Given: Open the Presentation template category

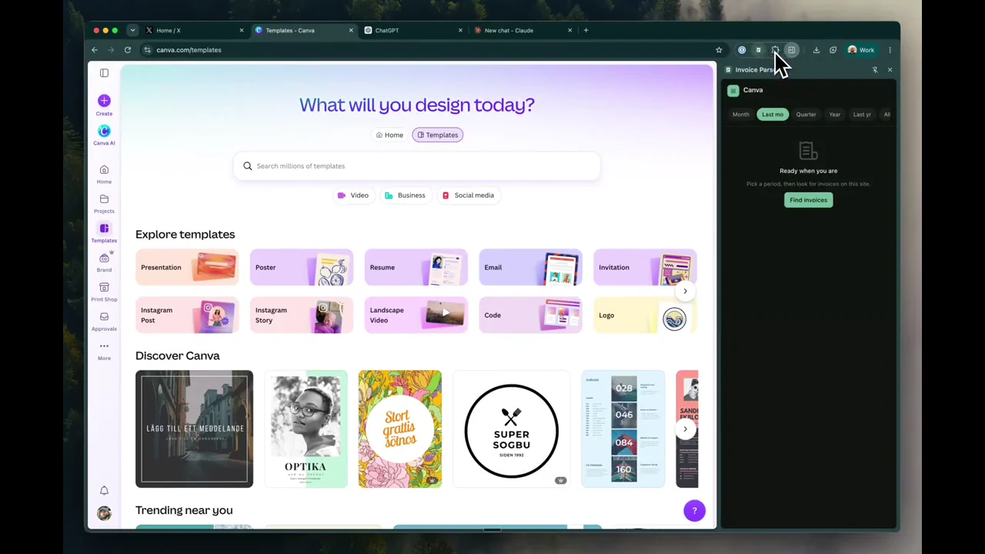Looking at the screenshot, I should click(187, 268).
